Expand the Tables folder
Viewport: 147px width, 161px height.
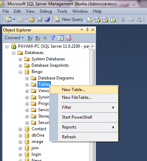[x=27, y=85]
